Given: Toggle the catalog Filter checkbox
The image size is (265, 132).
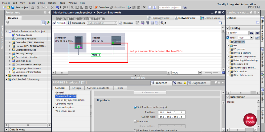Looking at the screenshot, I should click(x=228, y=38).
